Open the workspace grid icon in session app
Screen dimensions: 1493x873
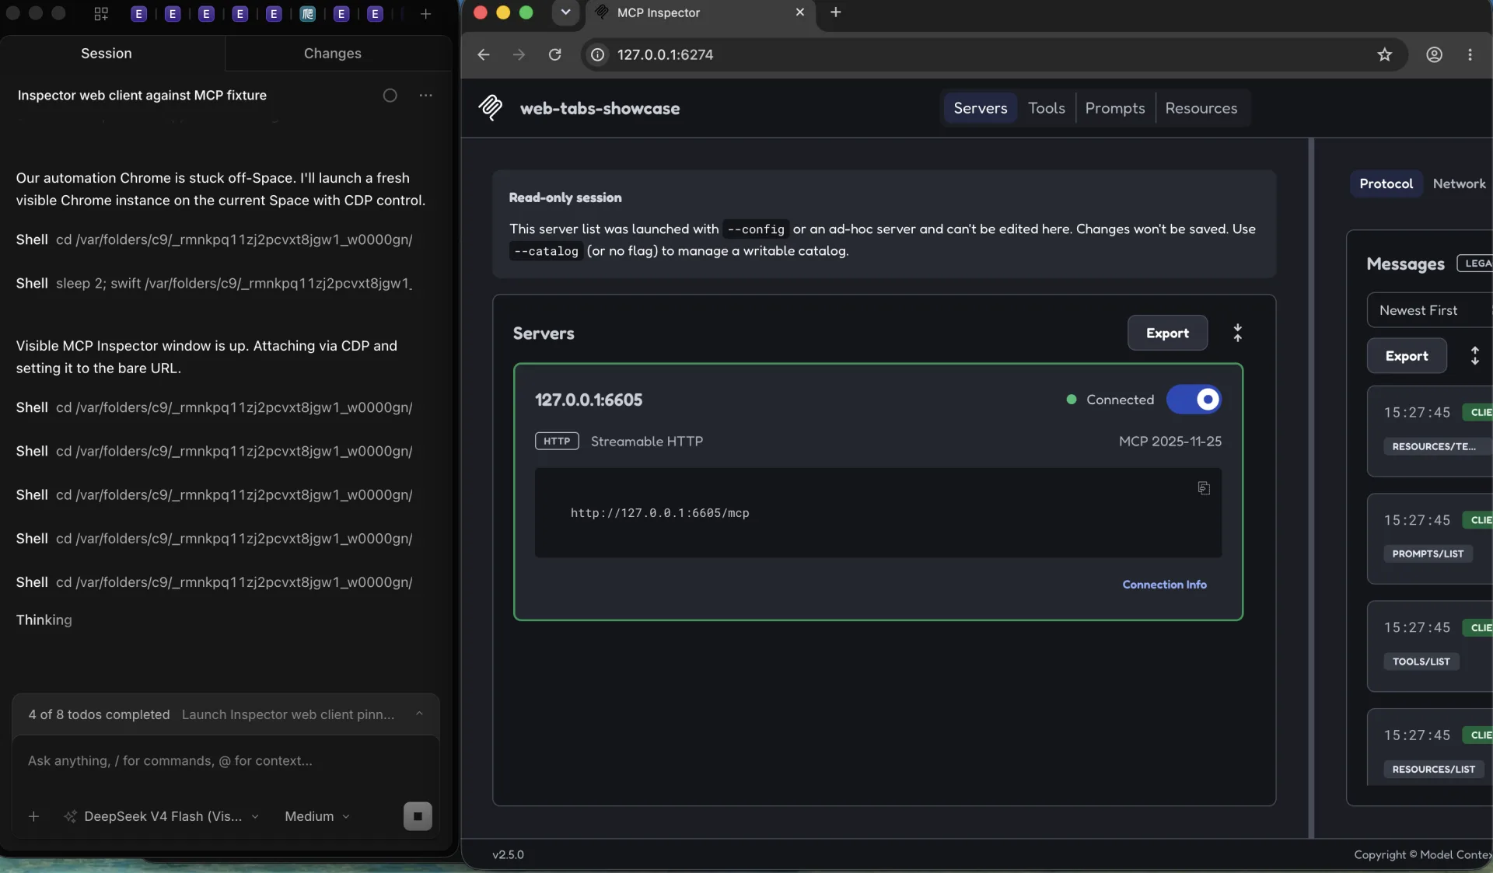tap(101, 13)
